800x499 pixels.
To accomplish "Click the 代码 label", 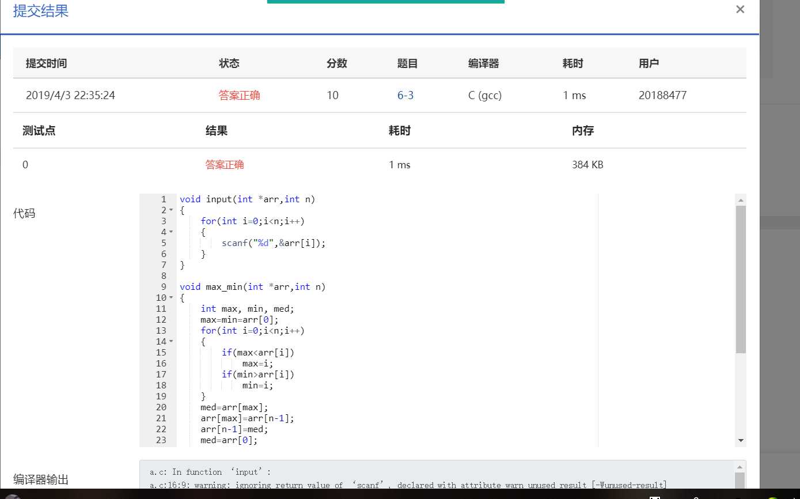I will pyautogui.click(x=24, y=213).
